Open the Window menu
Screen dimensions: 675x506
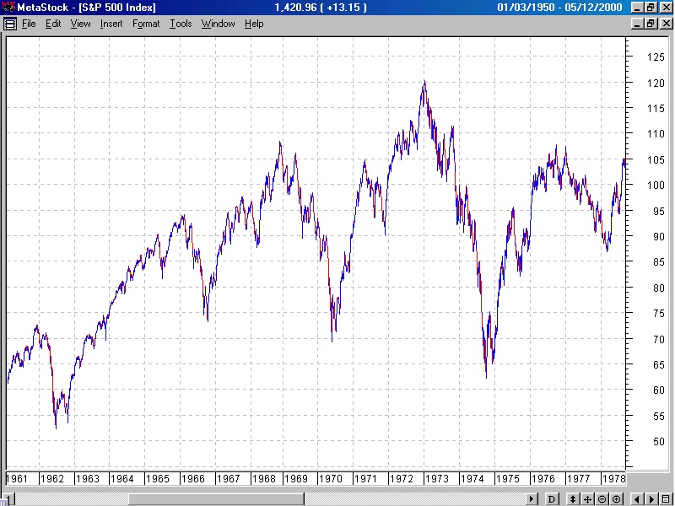(218, 24)
